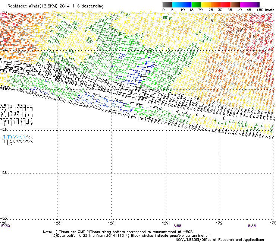Select the brown 35-40 knots legend color

coord(235,4)
